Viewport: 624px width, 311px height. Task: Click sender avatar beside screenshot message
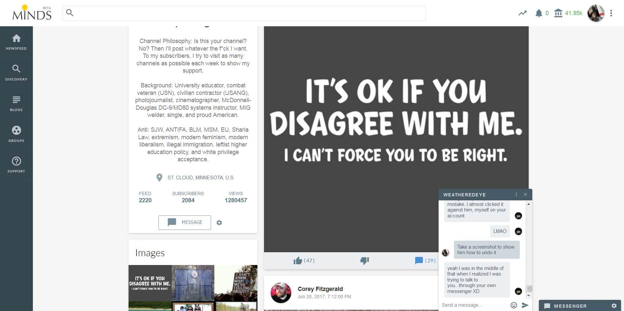[x=445, y=253]
